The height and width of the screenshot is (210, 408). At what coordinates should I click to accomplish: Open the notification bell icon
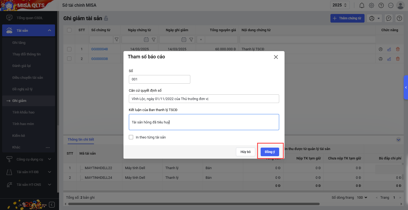[x=362, y=5]
